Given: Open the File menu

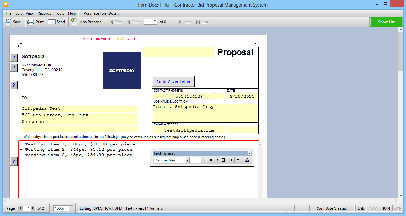Looking at the screenshot, I should 8,13.
